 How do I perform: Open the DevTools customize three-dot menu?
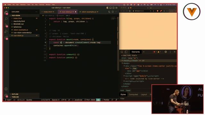click(x=170, y=52)
